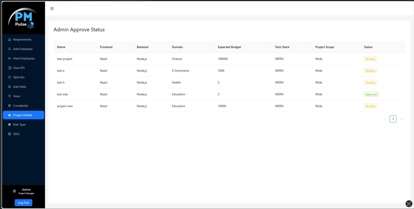Viewport: 414px width, 209px height.
Task: Click the gear icon beside SDLC
Action: pos(10,134)
